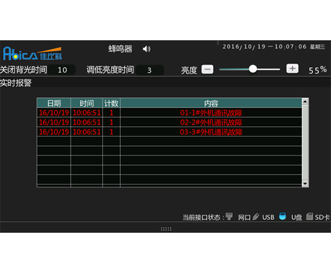Click the 亮度 label

pos(189,70)
